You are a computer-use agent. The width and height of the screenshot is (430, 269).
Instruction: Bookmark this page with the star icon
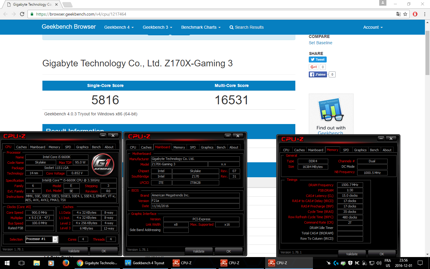click(405, 14)
